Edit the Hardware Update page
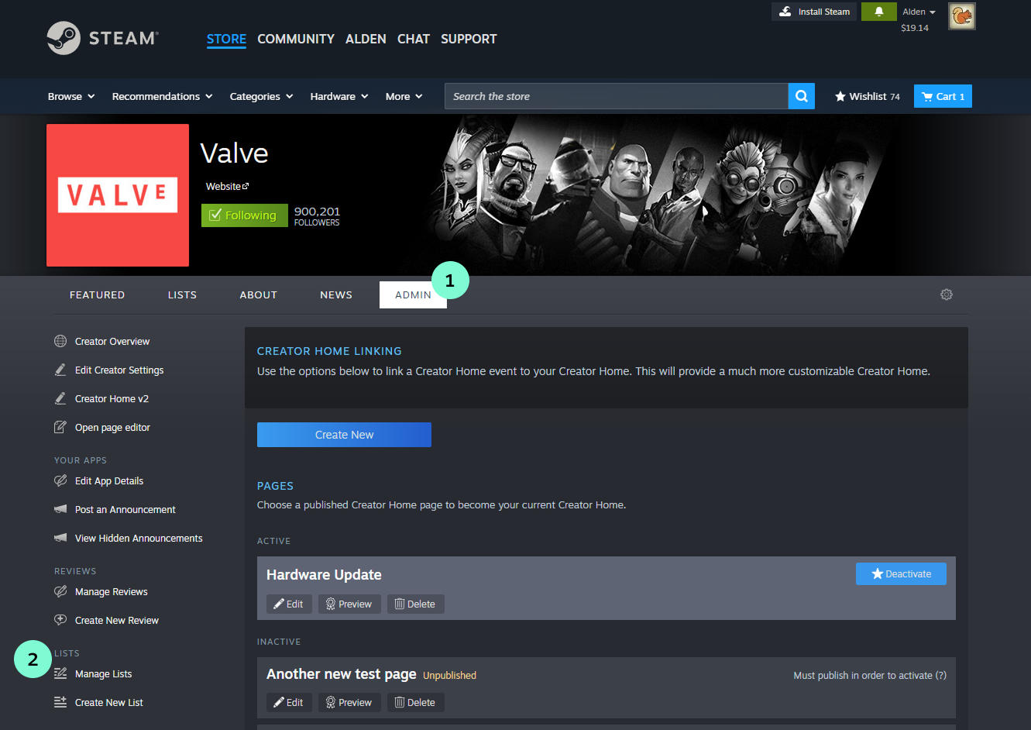Viewport: 1031px width, 730px height. 289,604
